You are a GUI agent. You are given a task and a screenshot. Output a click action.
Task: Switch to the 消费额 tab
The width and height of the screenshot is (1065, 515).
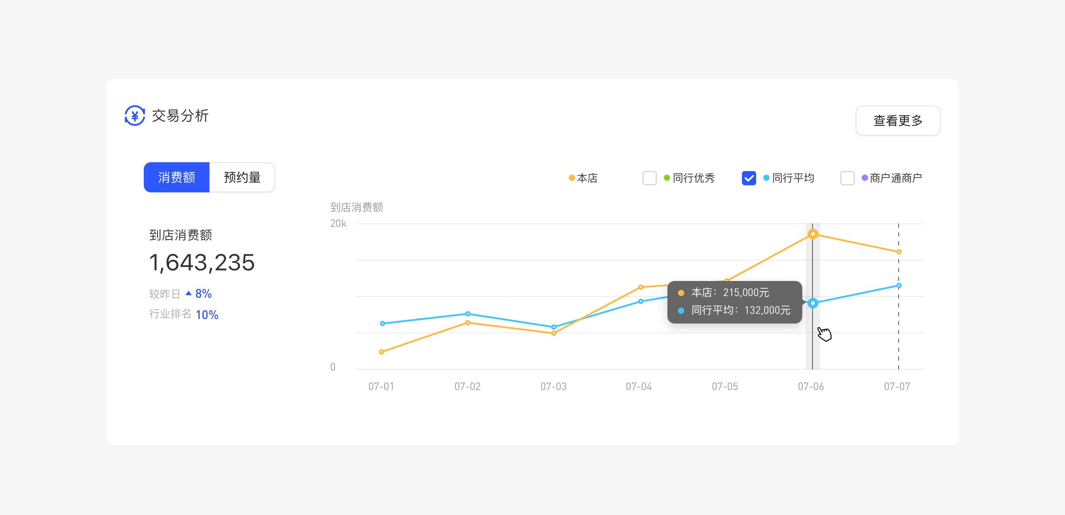point(177,177)
